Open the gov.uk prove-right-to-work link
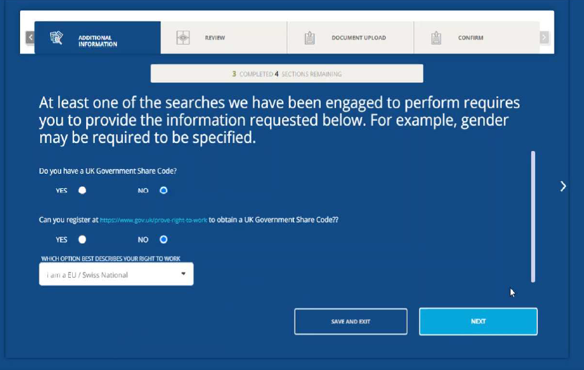This screenshot has width=584, height=370. [x=153, y=220]
